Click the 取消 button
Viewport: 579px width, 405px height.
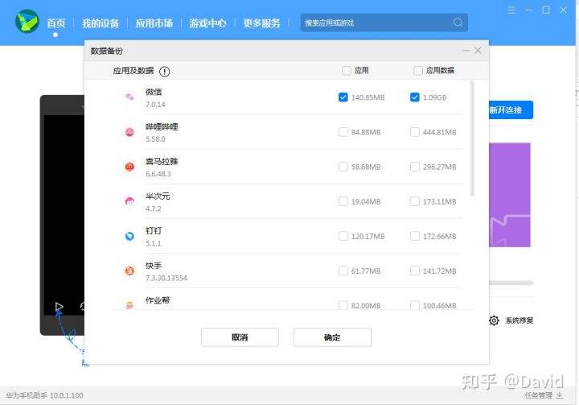(x=240, y=337)
